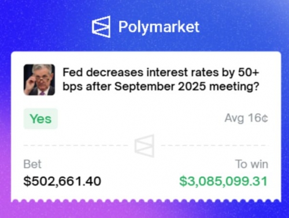Click the Bet label
Viewport: 289px width, 218px height.
click(32, 164)
